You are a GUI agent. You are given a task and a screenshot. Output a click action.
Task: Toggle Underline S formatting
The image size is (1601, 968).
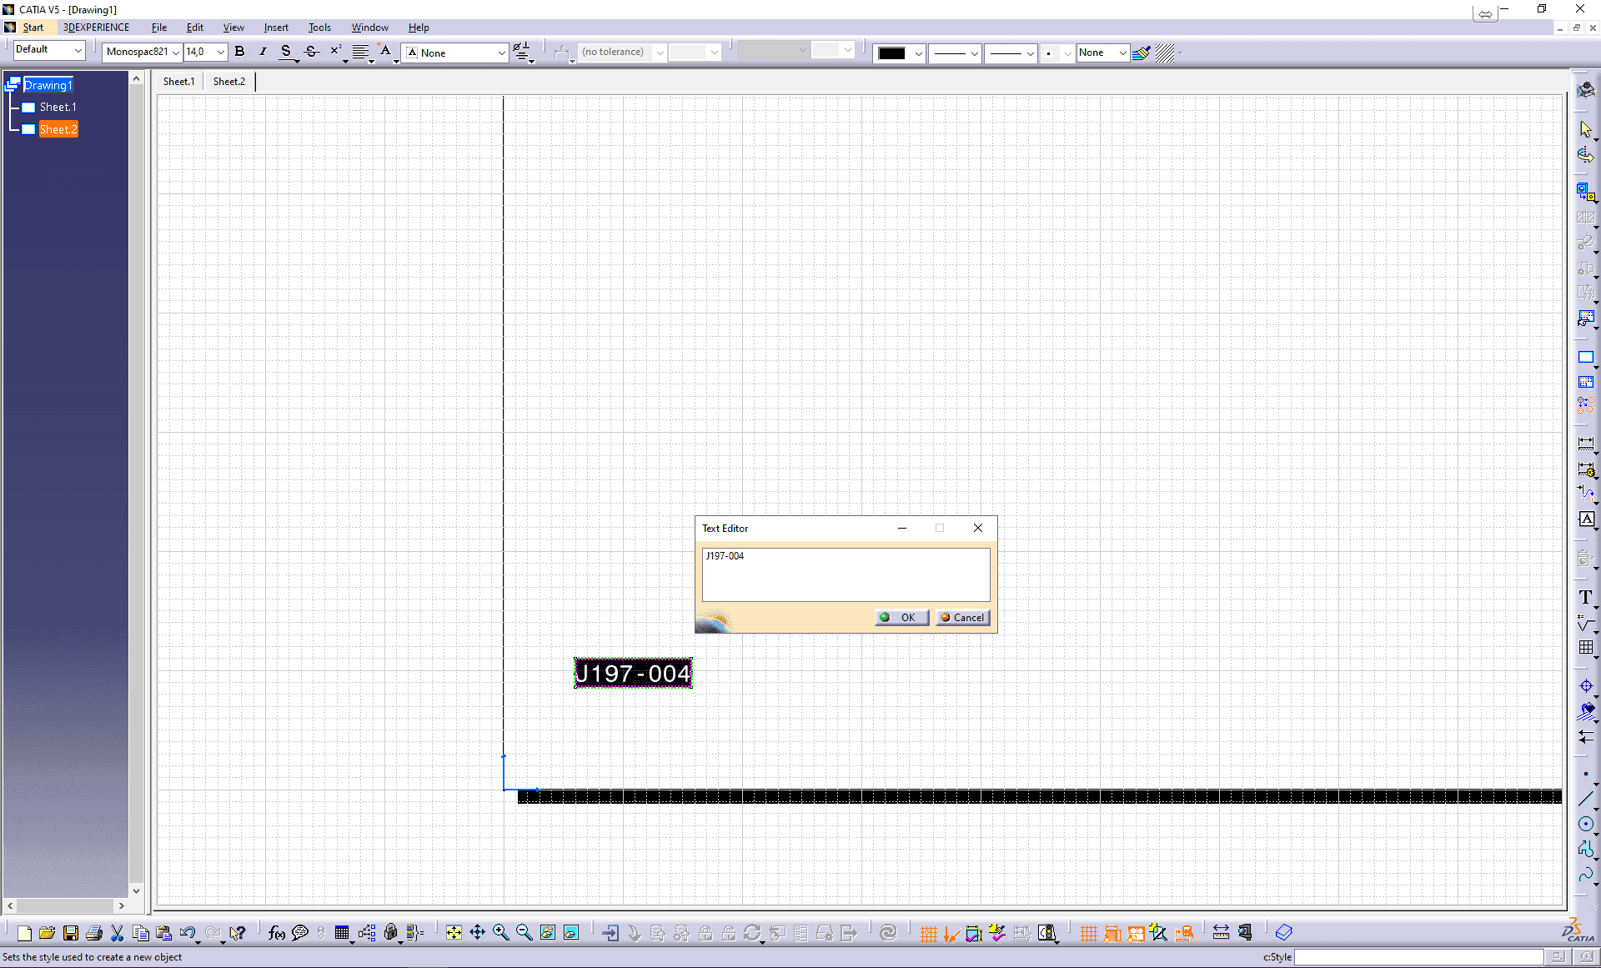(x=286, y=52)
